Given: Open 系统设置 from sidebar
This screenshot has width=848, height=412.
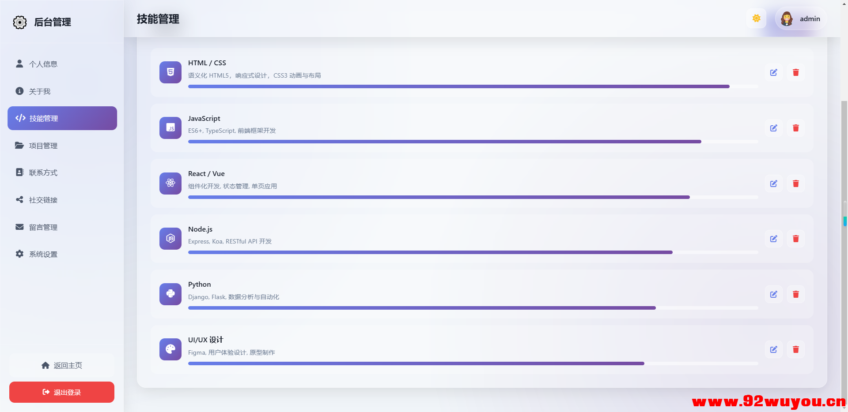Looking at the screenshot, I should pyautogui.click(x=43, y=254).
